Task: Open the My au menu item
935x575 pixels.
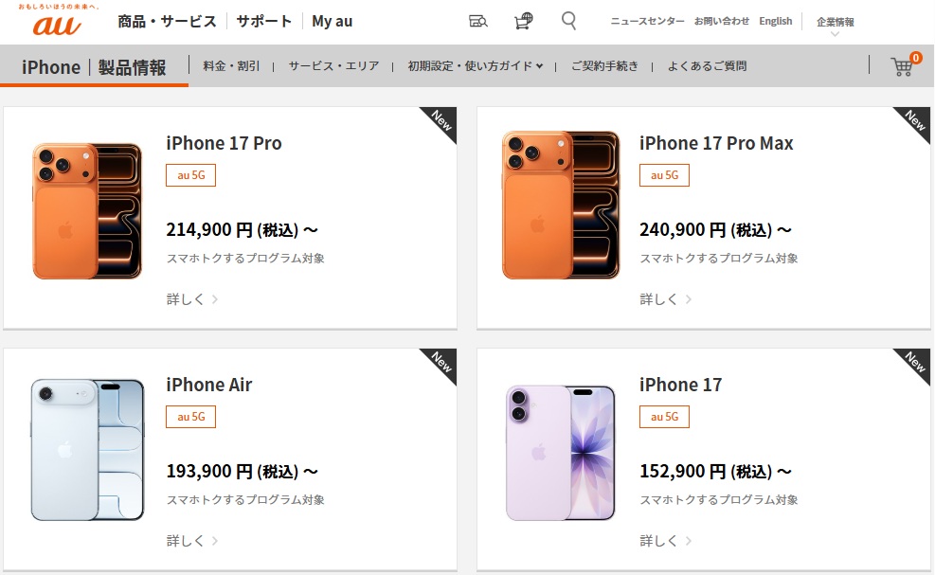Action: tap(333, 22)
